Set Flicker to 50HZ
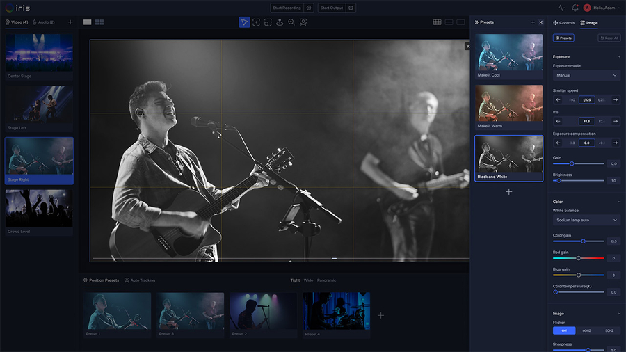The image size is (626, 352). 609,331
